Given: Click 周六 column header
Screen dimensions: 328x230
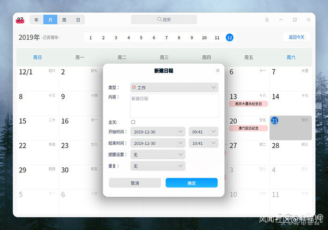Looking at the screenshot, I should pyautogui.click(x=291, y=57).
